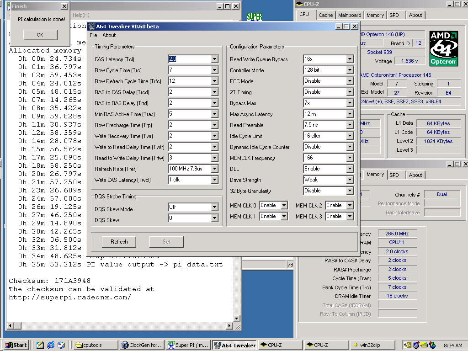This screenshot has width=468, height=351.
Task: Open the RAS to CAS Delay (Trcd) dropdown
Action: click(215, 92)
